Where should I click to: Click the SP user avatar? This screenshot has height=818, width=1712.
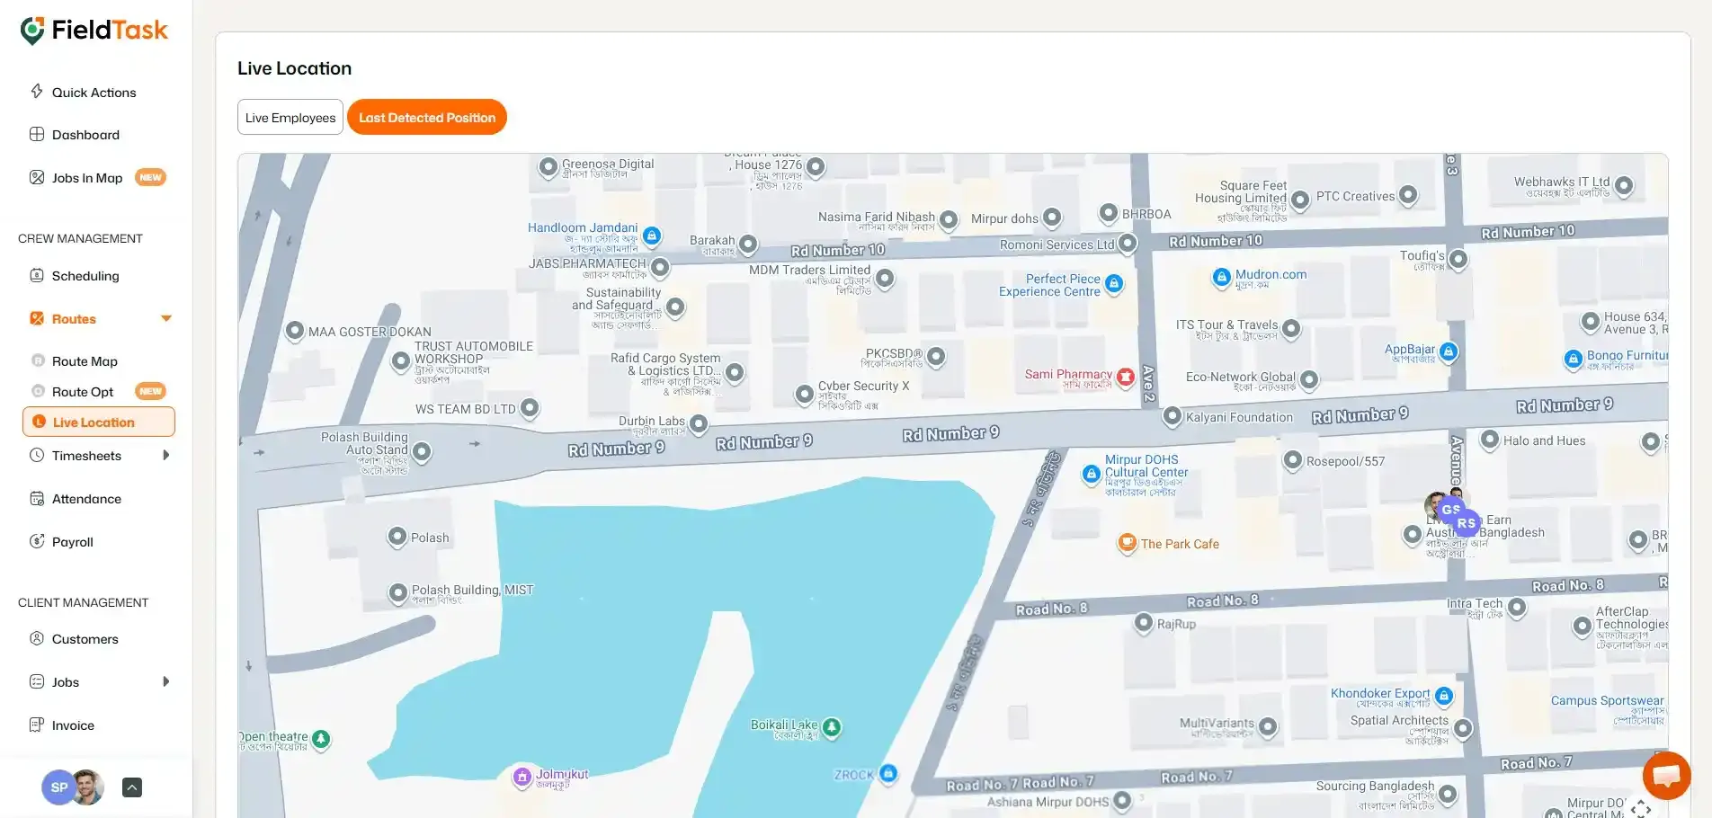(58, 787)
